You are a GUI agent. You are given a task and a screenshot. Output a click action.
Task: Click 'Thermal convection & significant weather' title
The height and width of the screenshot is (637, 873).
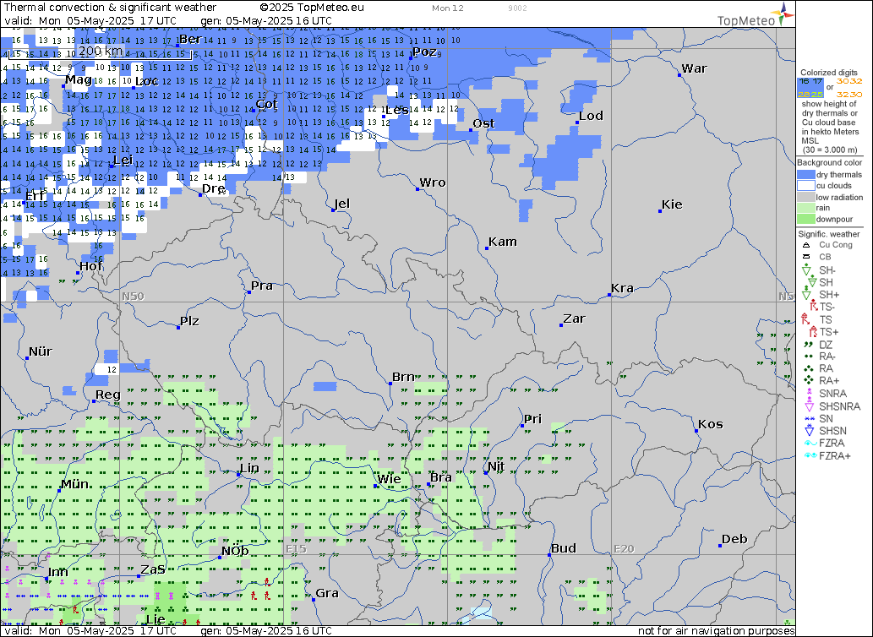point(110,8)
